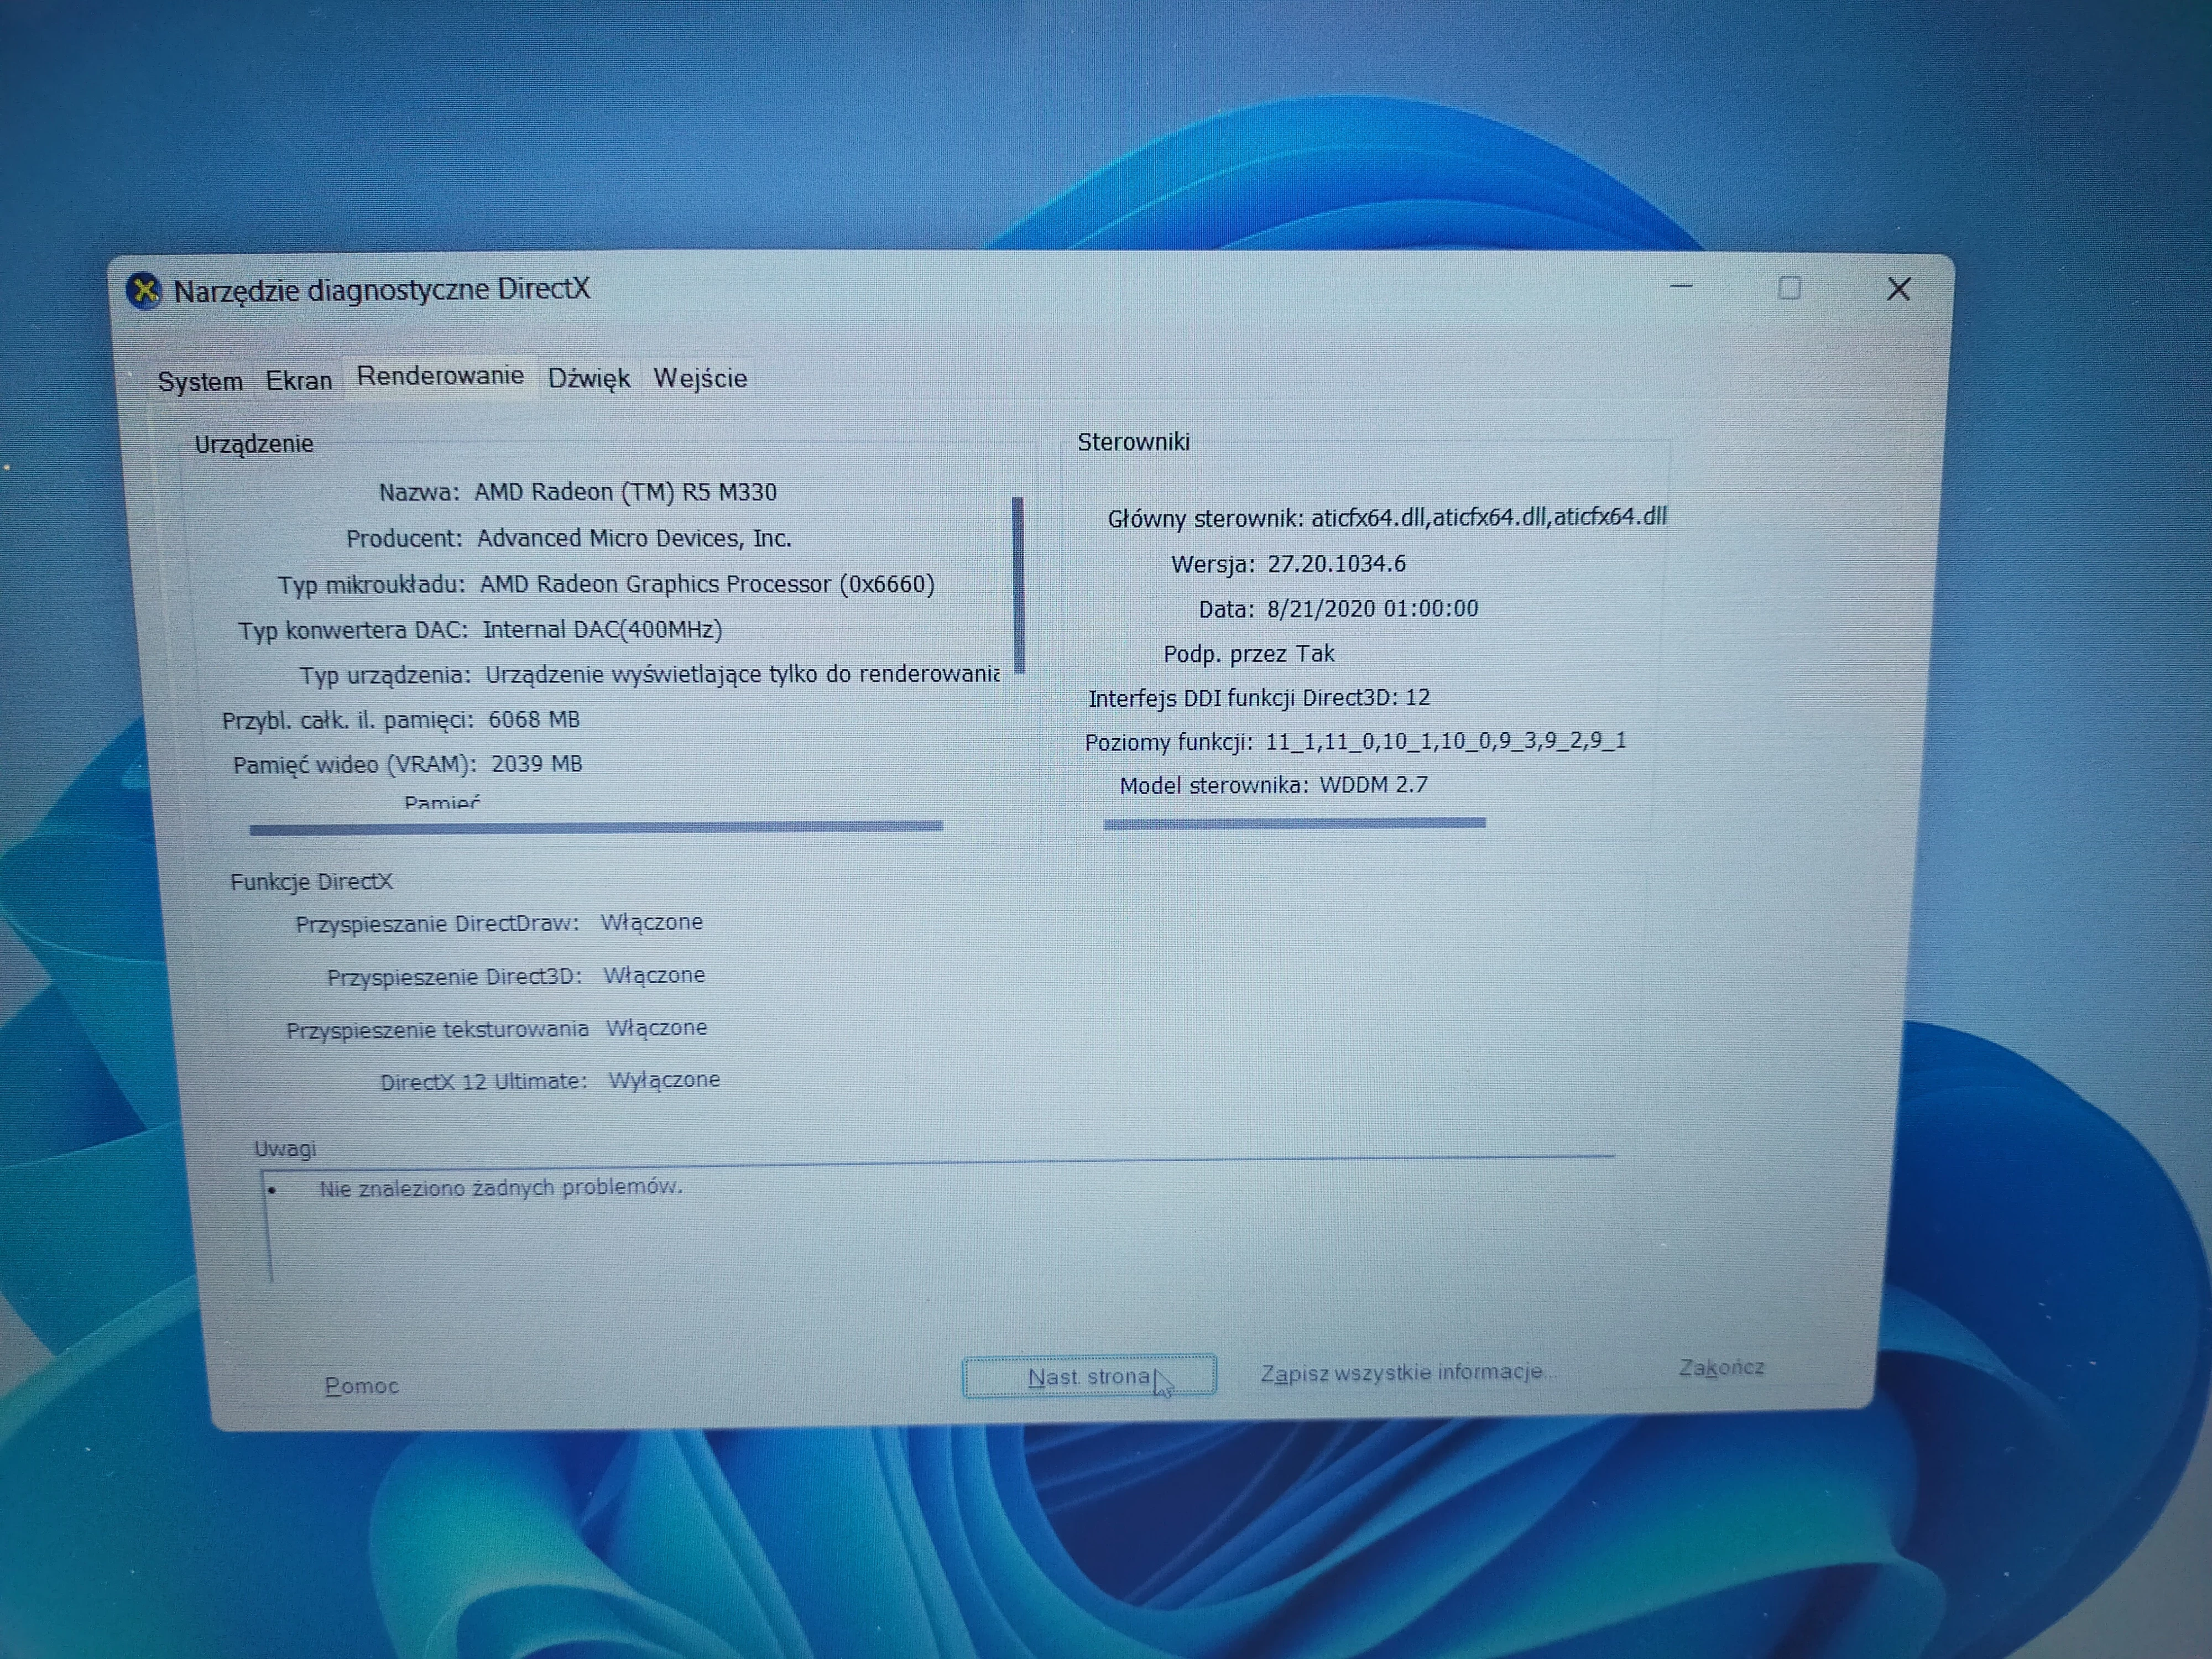Click the DirectX diagnostic tool title icon
The width and height of the screenshot is (2212, 1659).
(x=144, y=291)
